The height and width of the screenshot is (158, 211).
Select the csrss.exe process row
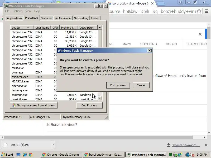[x=34, y=68]
